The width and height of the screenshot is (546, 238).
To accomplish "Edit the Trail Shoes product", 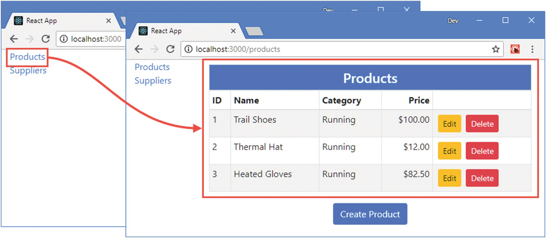I will click(x=449, y=124).
